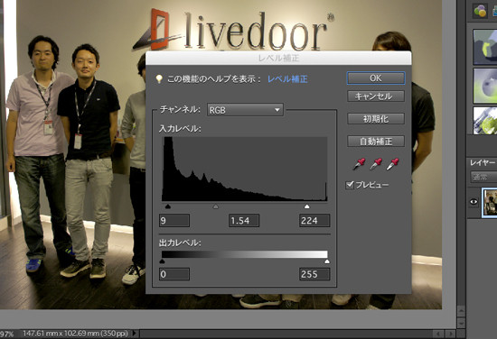This screenshot has width=497, height=339.
Task: Click the colored spheres panel icon
Action: (480, 11)
